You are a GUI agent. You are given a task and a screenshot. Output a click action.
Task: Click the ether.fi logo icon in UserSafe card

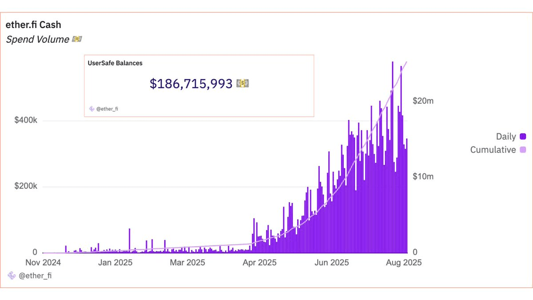tap(92, 108)
